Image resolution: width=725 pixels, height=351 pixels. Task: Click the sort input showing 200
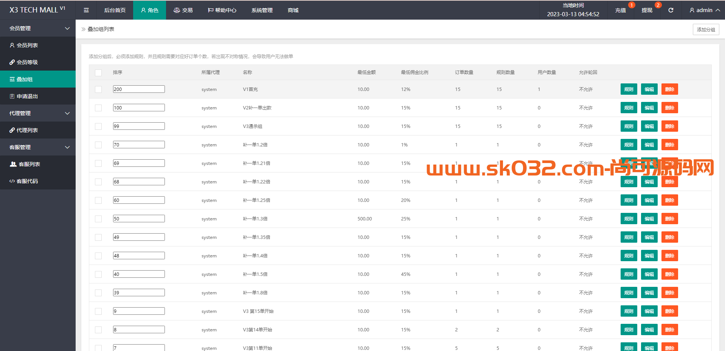pos(139,89)
